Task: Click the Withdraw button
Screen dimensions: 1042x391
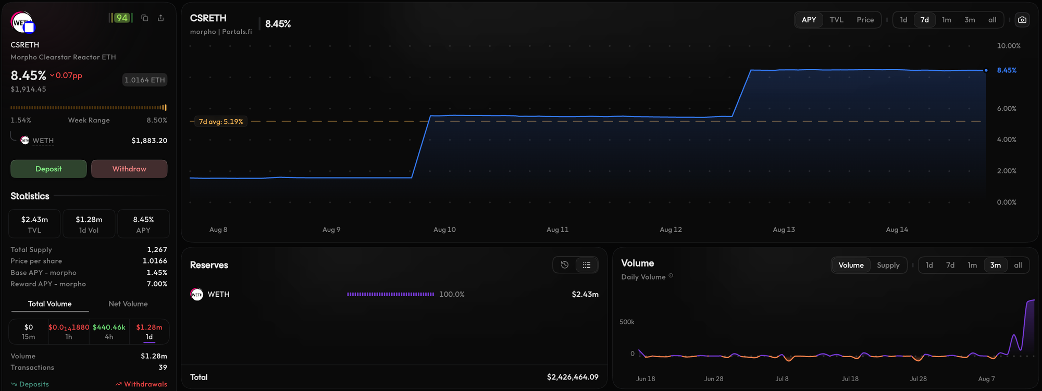Action: point(129,169)
